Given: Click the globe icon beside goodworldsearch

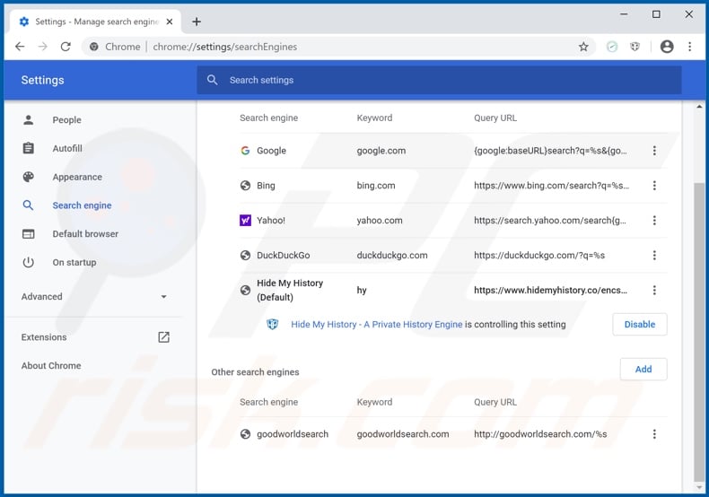Looking at the screenshot, I should point(245,433).
